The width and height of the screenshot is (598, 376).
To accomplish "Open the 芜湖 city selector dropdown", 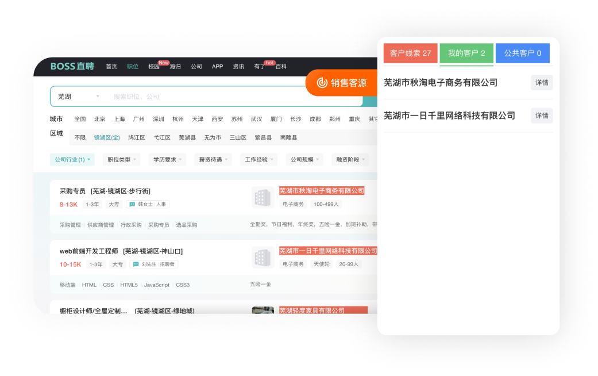I will (x=79, y=97).
